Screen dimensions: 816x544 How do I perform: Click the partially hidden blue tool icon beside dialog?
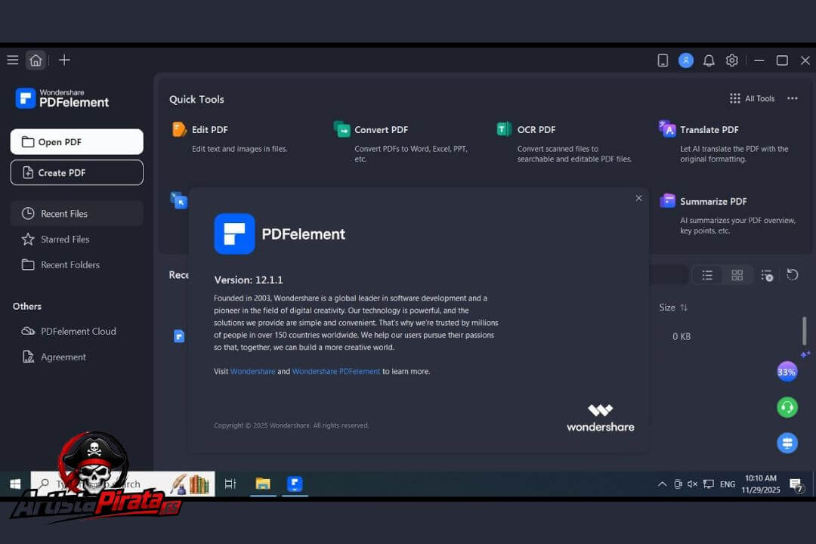point(178,200)
